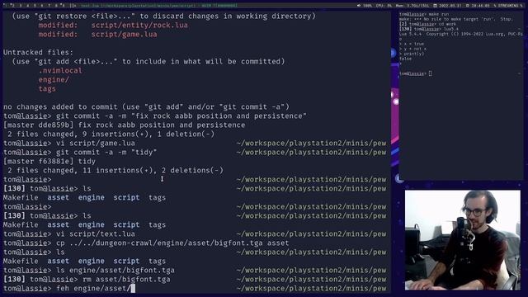Click the red 'tags' untracked entry

coord(47,89)
